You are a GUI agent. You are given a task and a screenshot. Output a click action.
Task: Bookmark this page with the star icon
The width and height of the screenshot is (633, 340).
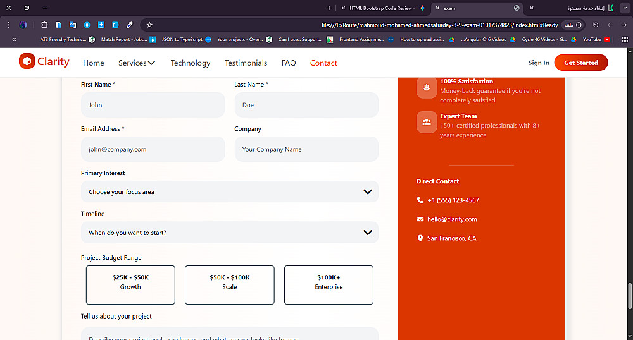[x=149, y=25]
